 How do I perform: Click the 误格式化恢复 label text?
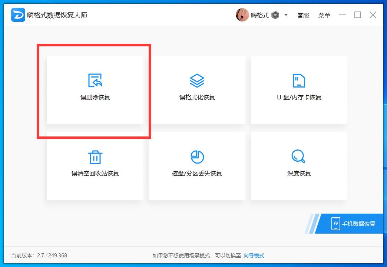pyautogui.click(x=197, y=97)
